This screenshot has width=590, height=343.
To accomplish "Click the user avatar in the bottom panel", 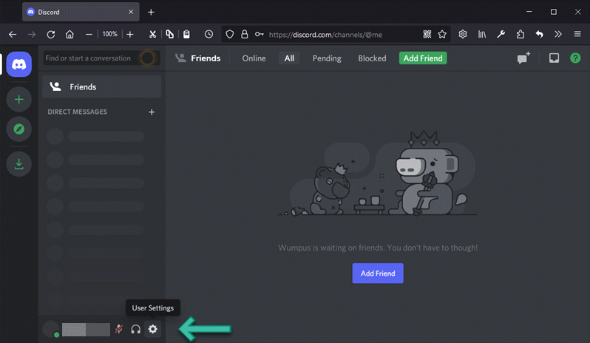I will tap(51, 329).
